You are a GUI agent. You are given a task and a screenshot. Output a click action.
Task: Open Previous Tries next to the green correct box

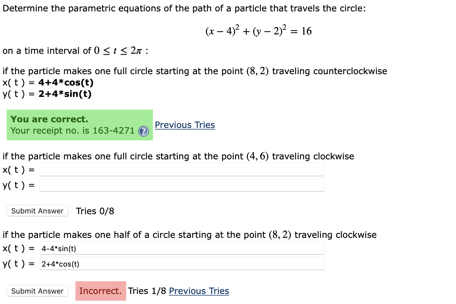(x=185, y=125)
